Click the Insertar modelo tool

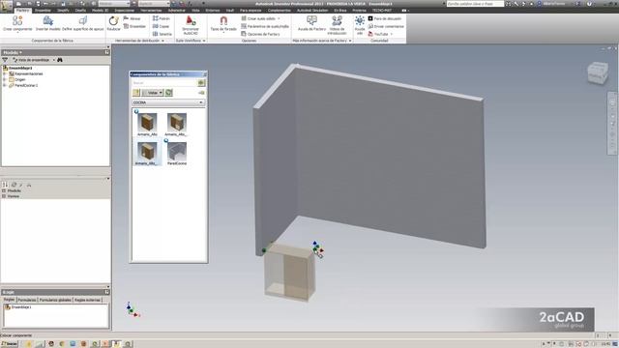click(x=47, y=23)
